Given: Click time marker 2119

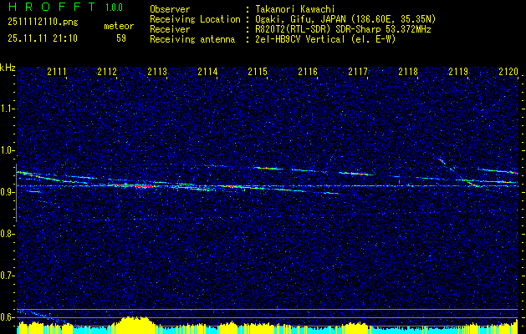Looking at the screenshot, I should (x=458, y=72).
